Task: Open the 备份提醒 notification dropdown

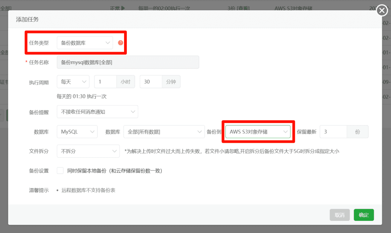Action: pos(97,112)
